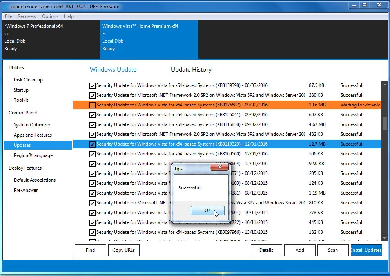Viewport: 390px width, 276px height.
Task: Uncheck the KB3139398 update checkbox
Action: [x=92, y=85]
